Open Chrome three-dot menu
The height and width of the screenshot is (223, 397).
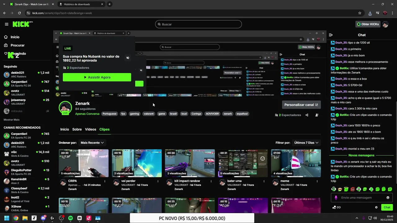coord(392,13)
